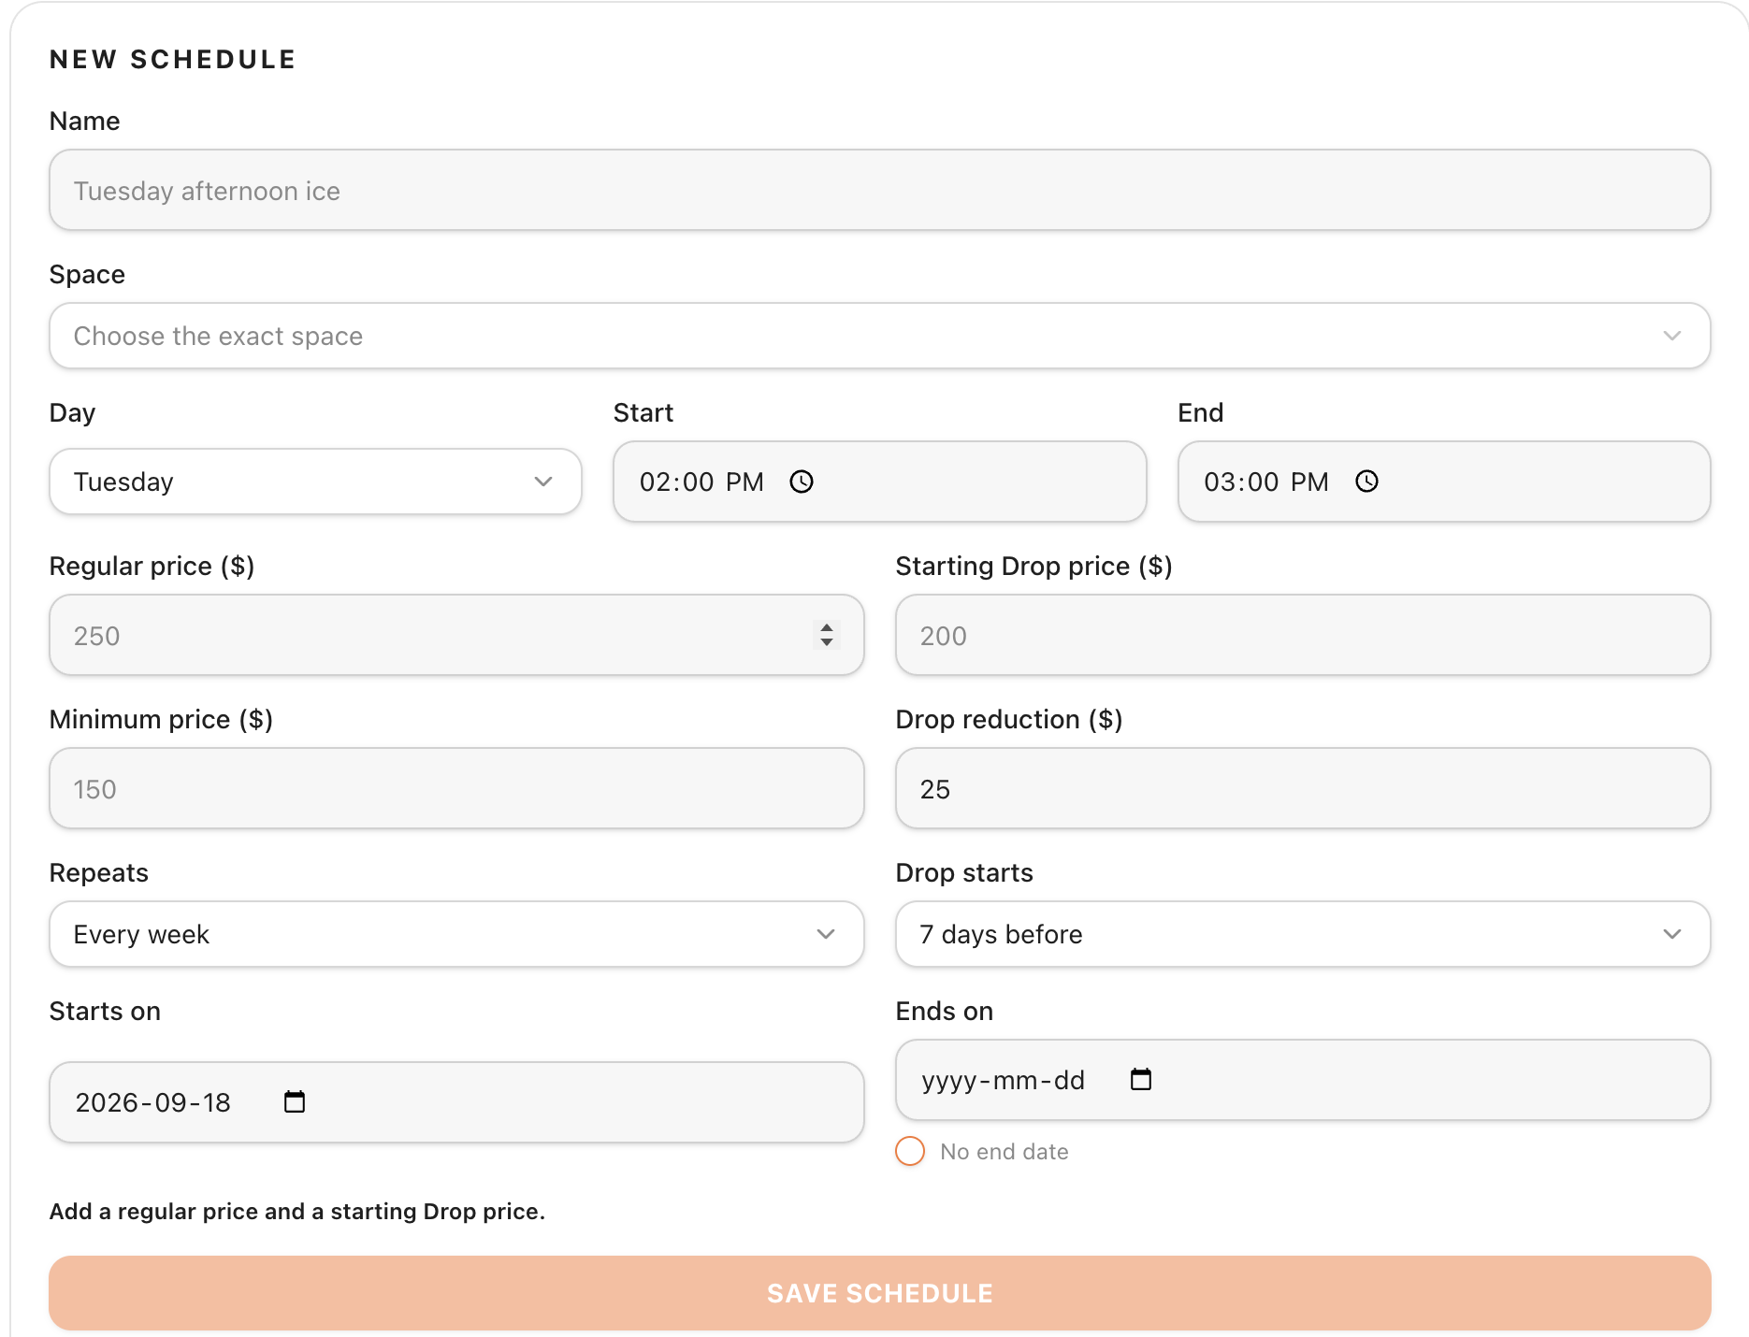The height and width of the screenshot is (1337, 1749).
Task: Focus the Name input field
Action: point(880,190)
